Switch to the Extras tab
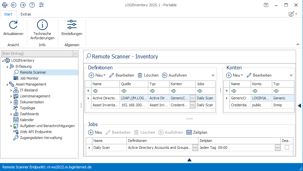This screenshot has height=171, width=303. (26, 14)
